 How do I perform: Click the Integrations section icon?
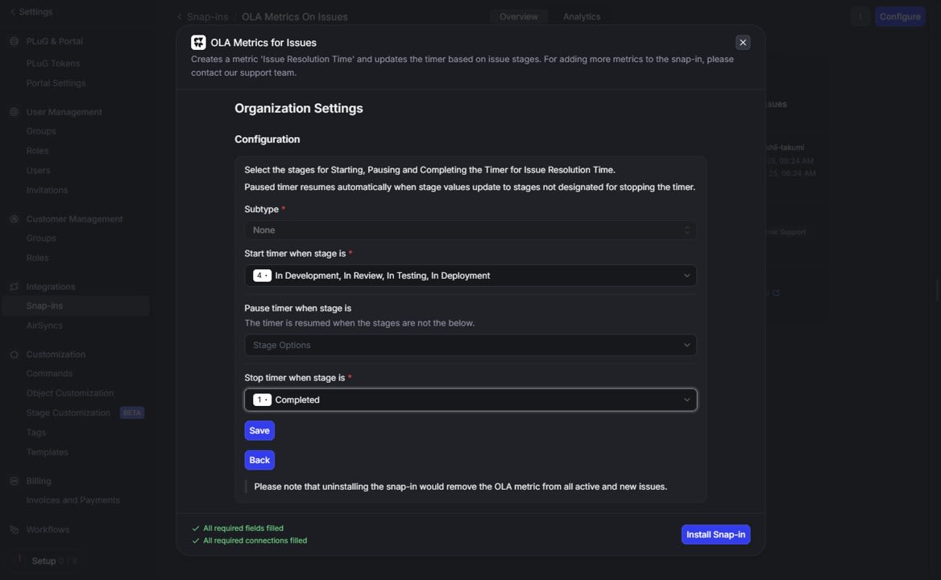tap(15, 287)
